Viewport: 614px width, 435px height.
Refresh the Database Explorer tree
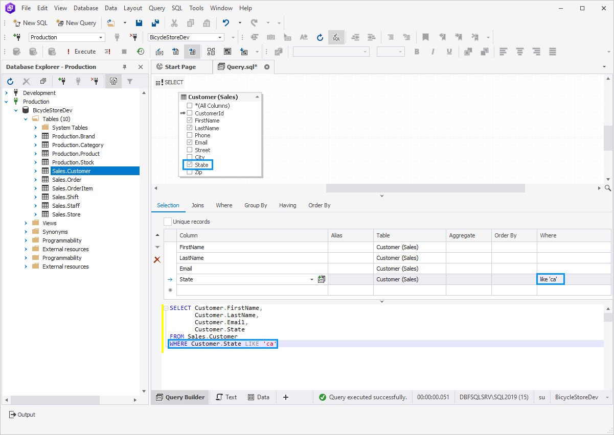click(x=10, y=81)
